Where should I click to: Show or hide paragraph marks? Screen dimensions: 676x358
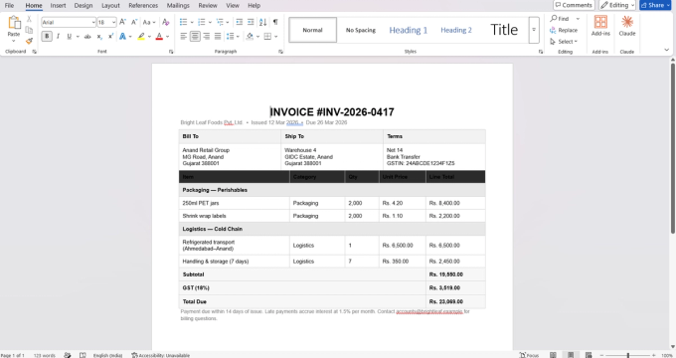pos(275,22)
